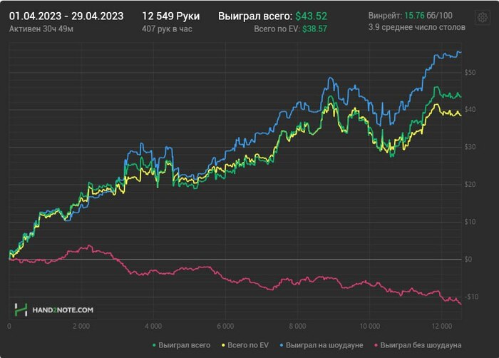The width and height of the screenshot is (499, 358).
Task: Click the '407 рук в час' label
Action: click(x=167, y=29)
